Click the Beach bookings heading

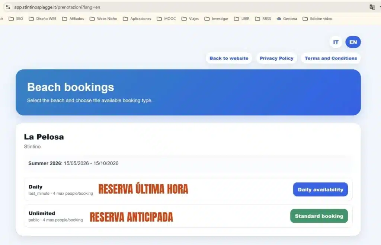70,87
